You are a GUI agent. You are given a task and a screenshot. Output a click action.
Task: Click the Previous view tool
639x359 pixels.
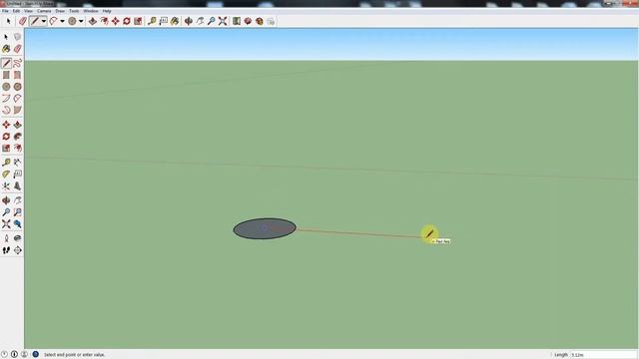17,223
